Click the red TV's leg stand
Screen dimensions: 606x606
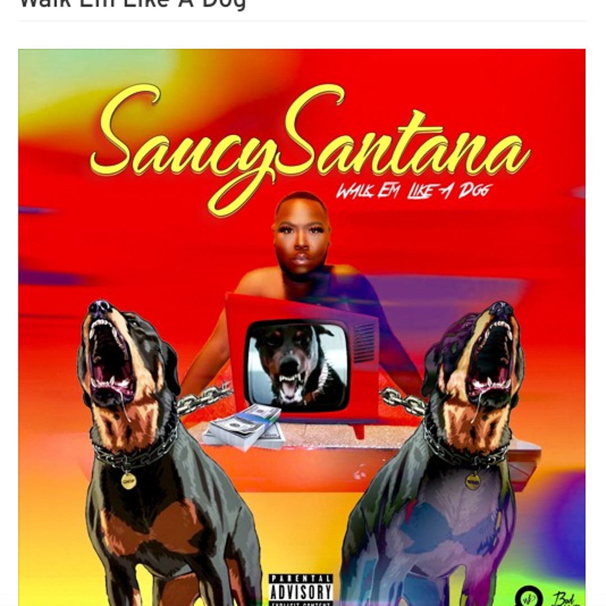click(359, 430)
